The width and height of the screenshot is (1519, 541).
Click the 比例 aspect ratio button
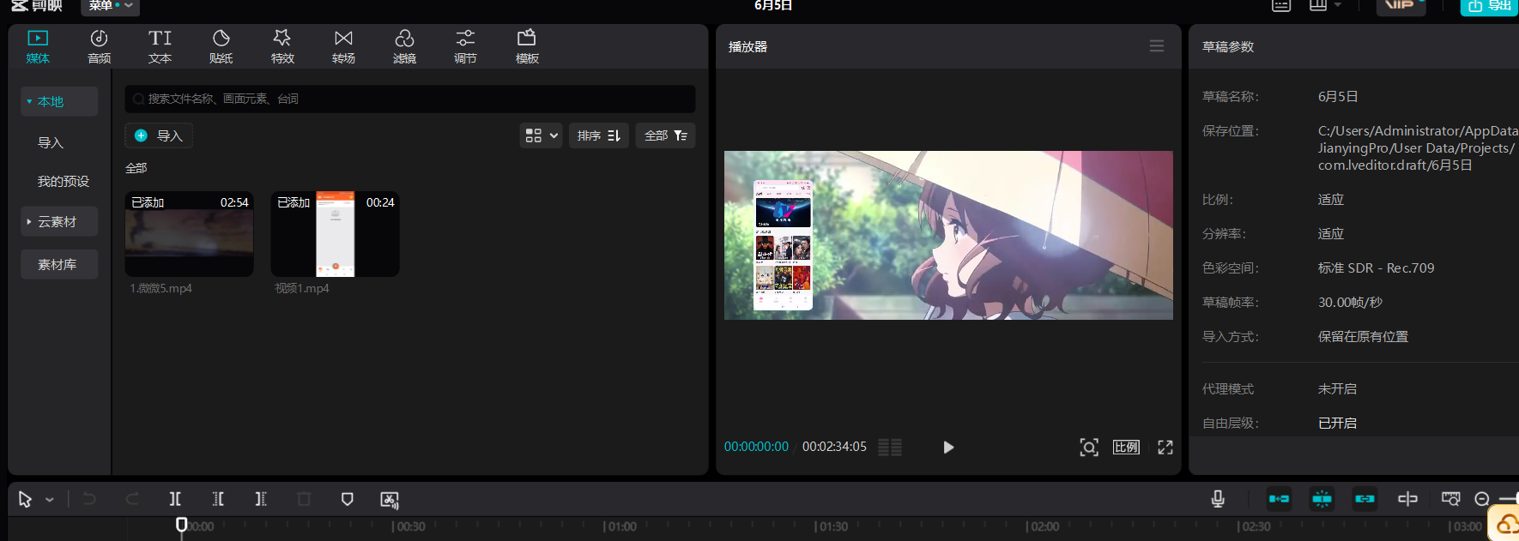pyautogui.click(x=1126, y=447)
